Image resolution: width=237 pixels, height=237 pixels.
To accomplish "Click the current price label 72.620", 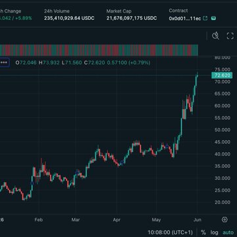I will pyautogui.click(x=222, y=76).
